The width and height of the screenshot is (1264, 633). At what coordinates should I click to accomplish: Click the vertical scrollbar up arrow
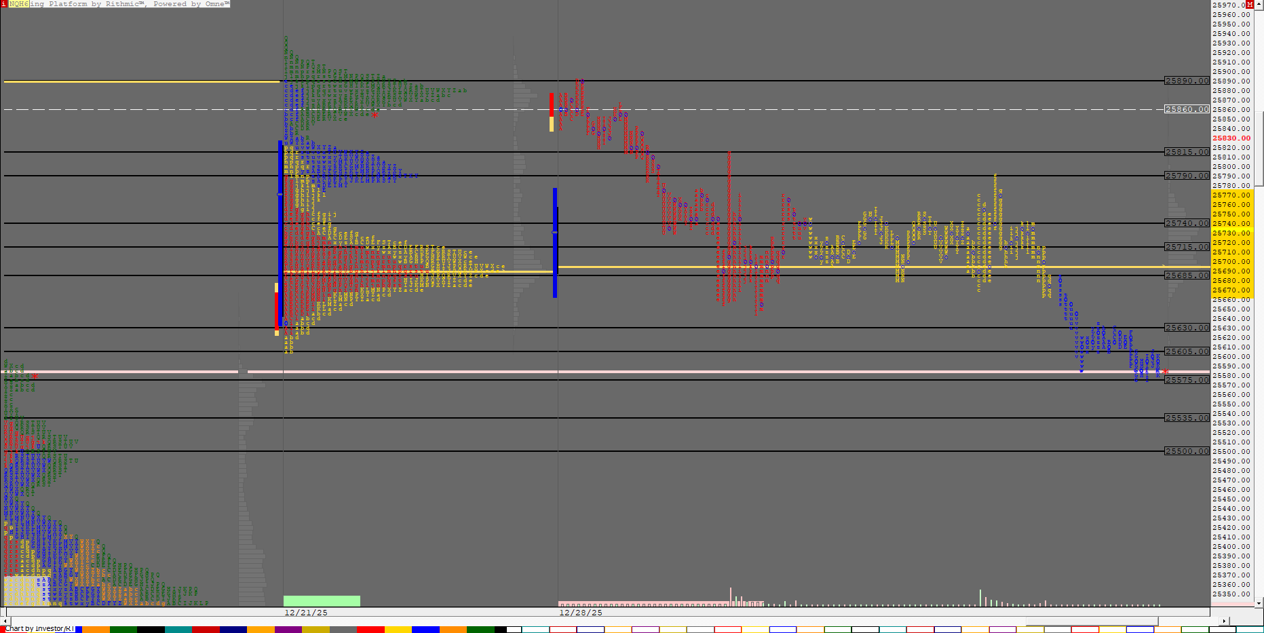(1259, 4)
